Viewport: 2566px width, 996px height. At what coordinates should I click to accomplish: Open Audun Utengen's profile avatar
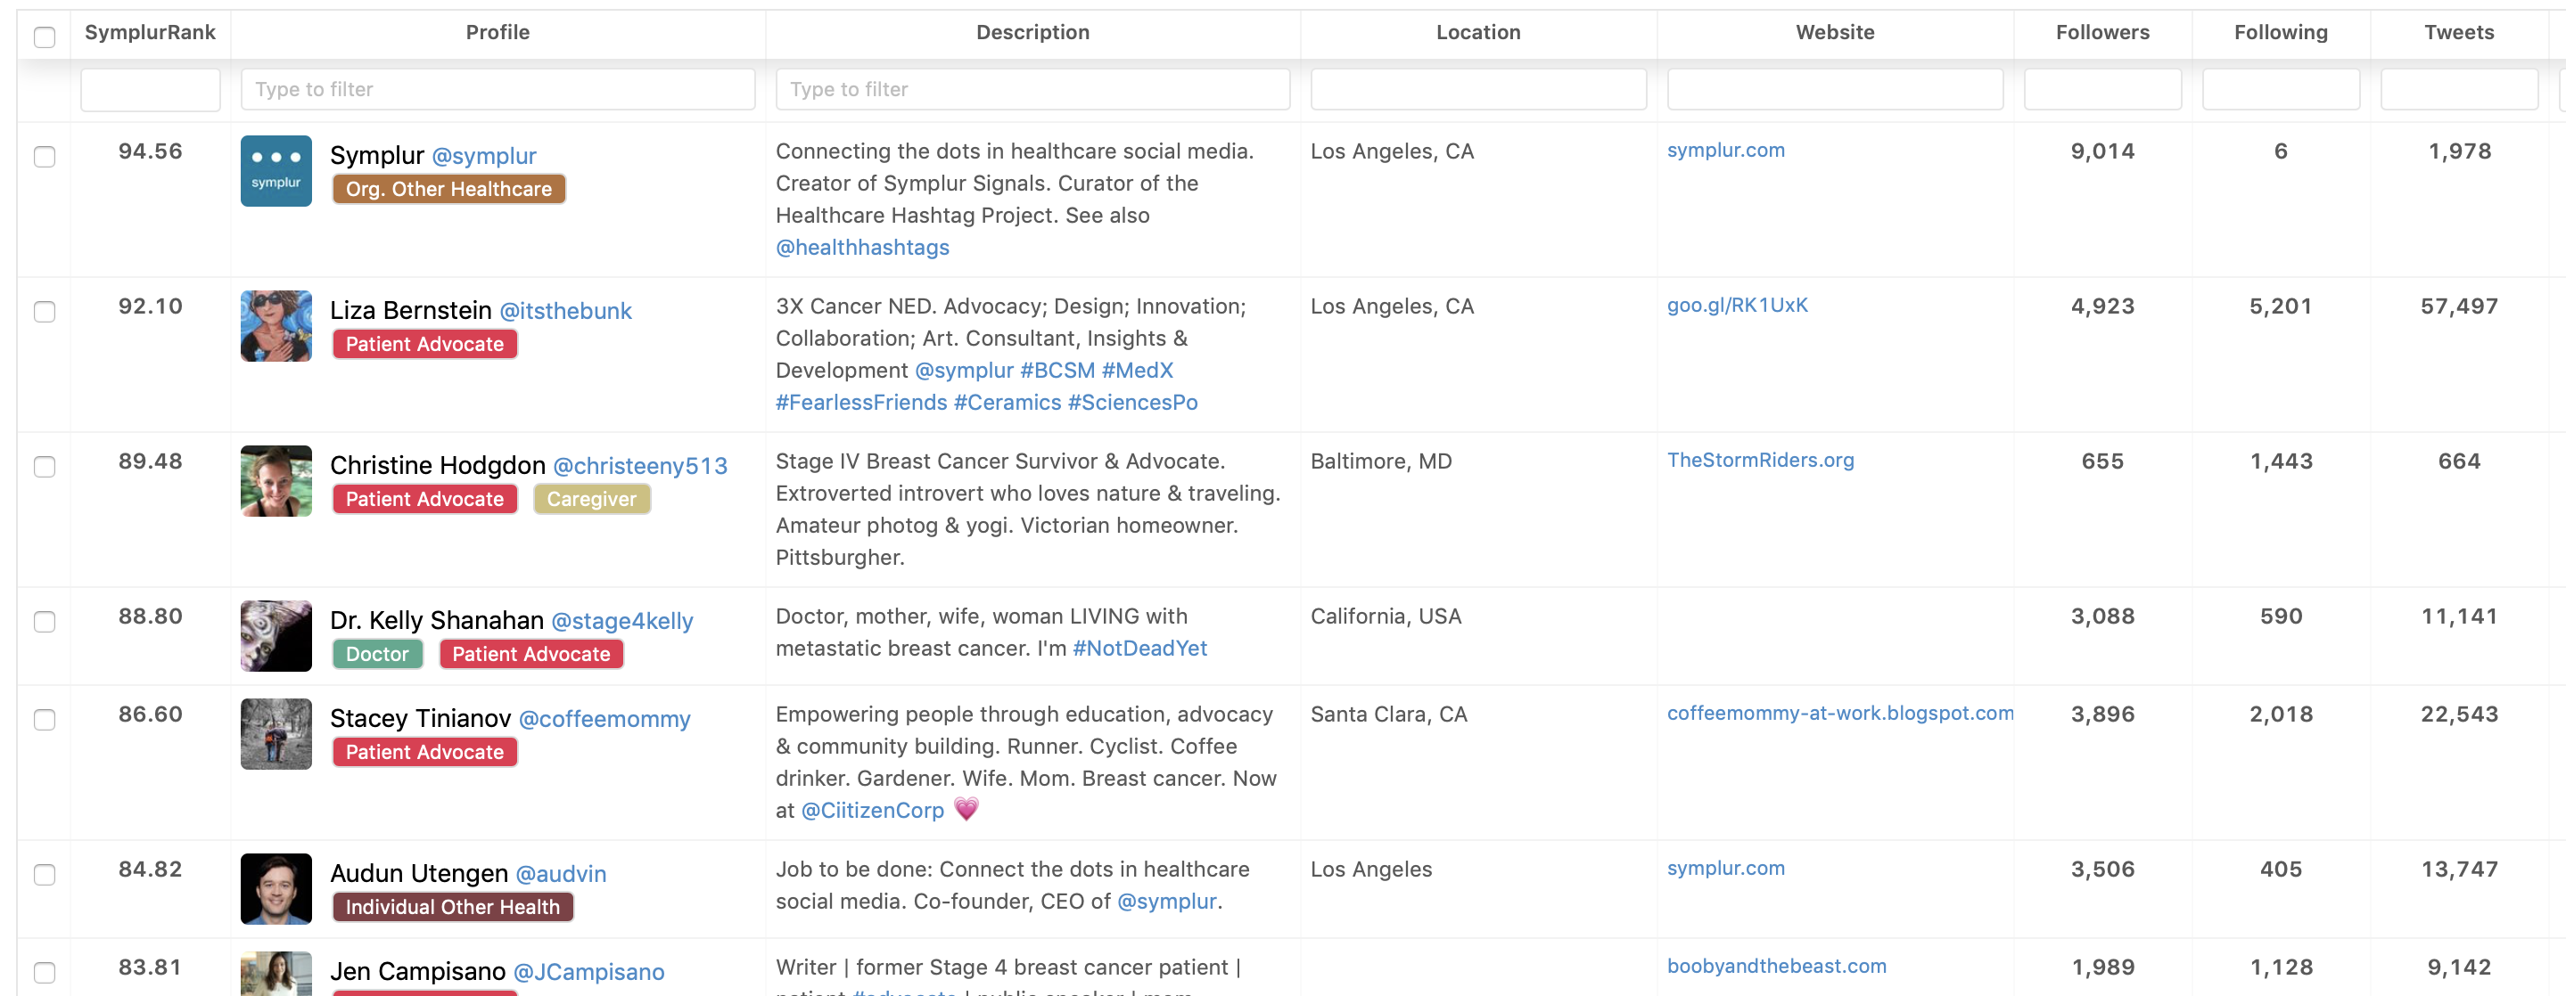[276, 889]
